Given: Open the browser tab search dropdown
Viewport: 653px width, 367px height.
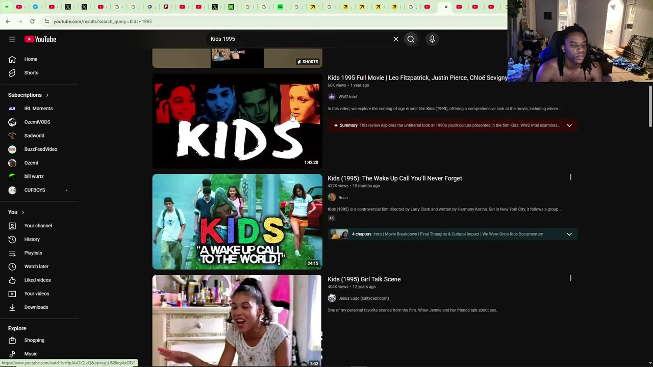Looking at the screenshot, I should click(x=7, y=7).
